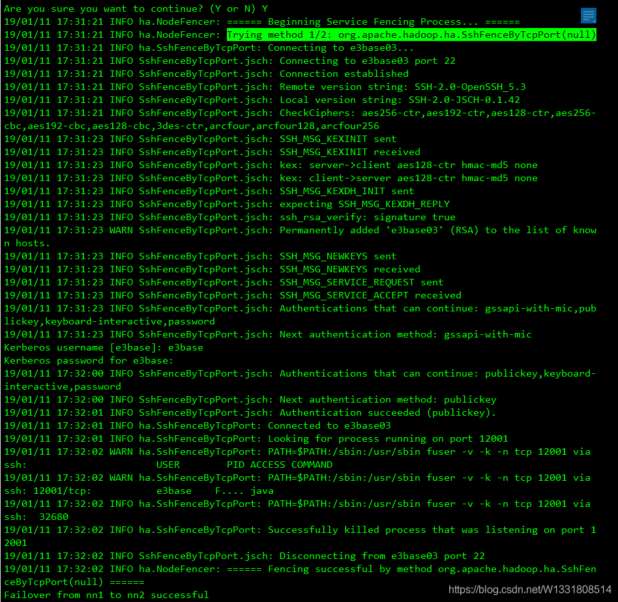Viewport: 618px width, 602px height.
Task: Click 'SSH_MSG_NEWKEYS sent' log line
Action: (200, 256)
